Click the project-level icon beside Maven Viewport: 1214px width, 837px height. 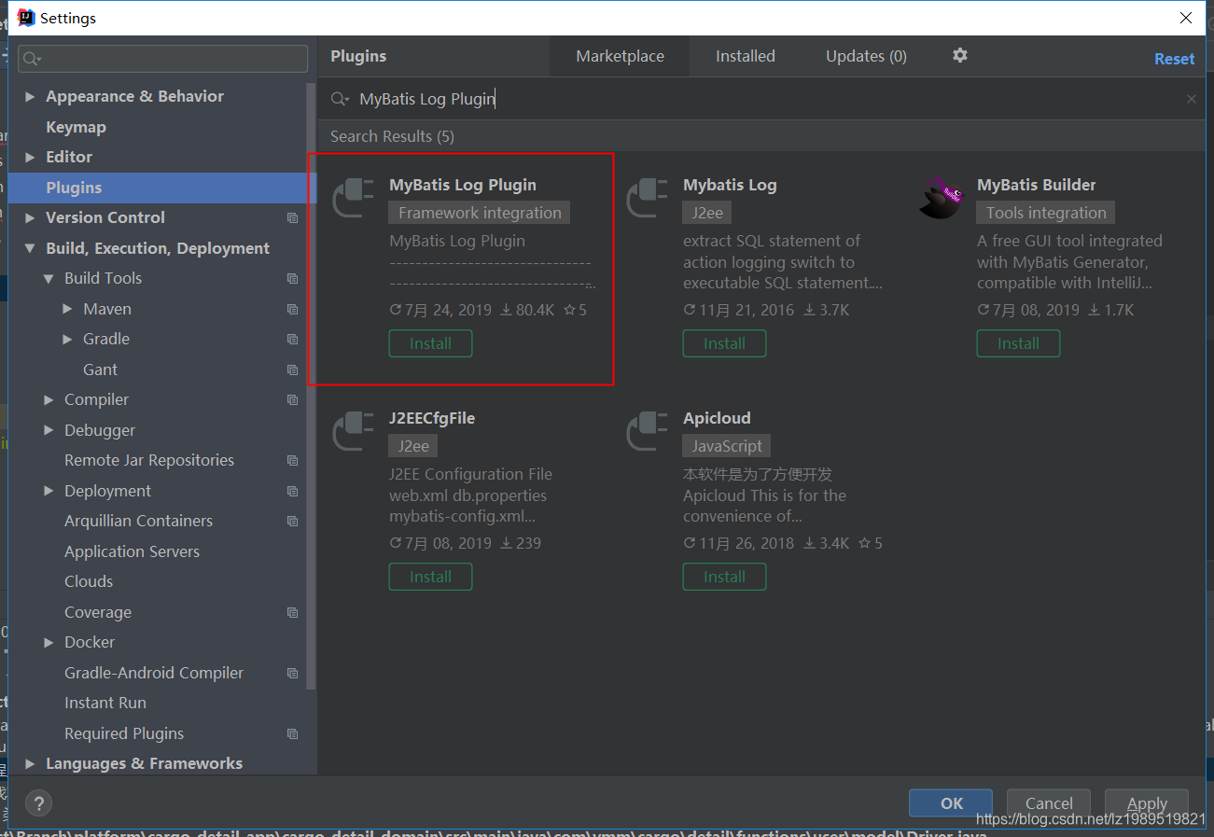point(292,309)
